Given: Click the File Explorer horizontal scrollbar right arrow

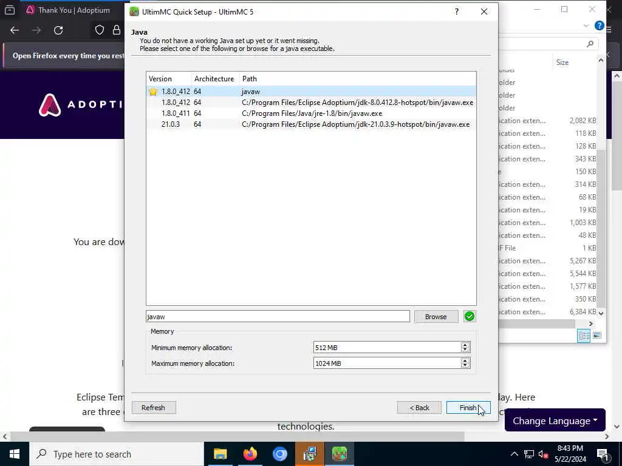Looking at the screenshot, I should point(590,324).
